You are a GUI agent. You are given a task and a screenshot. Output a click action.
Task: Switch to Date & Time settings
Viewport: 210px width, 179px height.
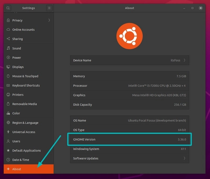(x=21, y=160)
